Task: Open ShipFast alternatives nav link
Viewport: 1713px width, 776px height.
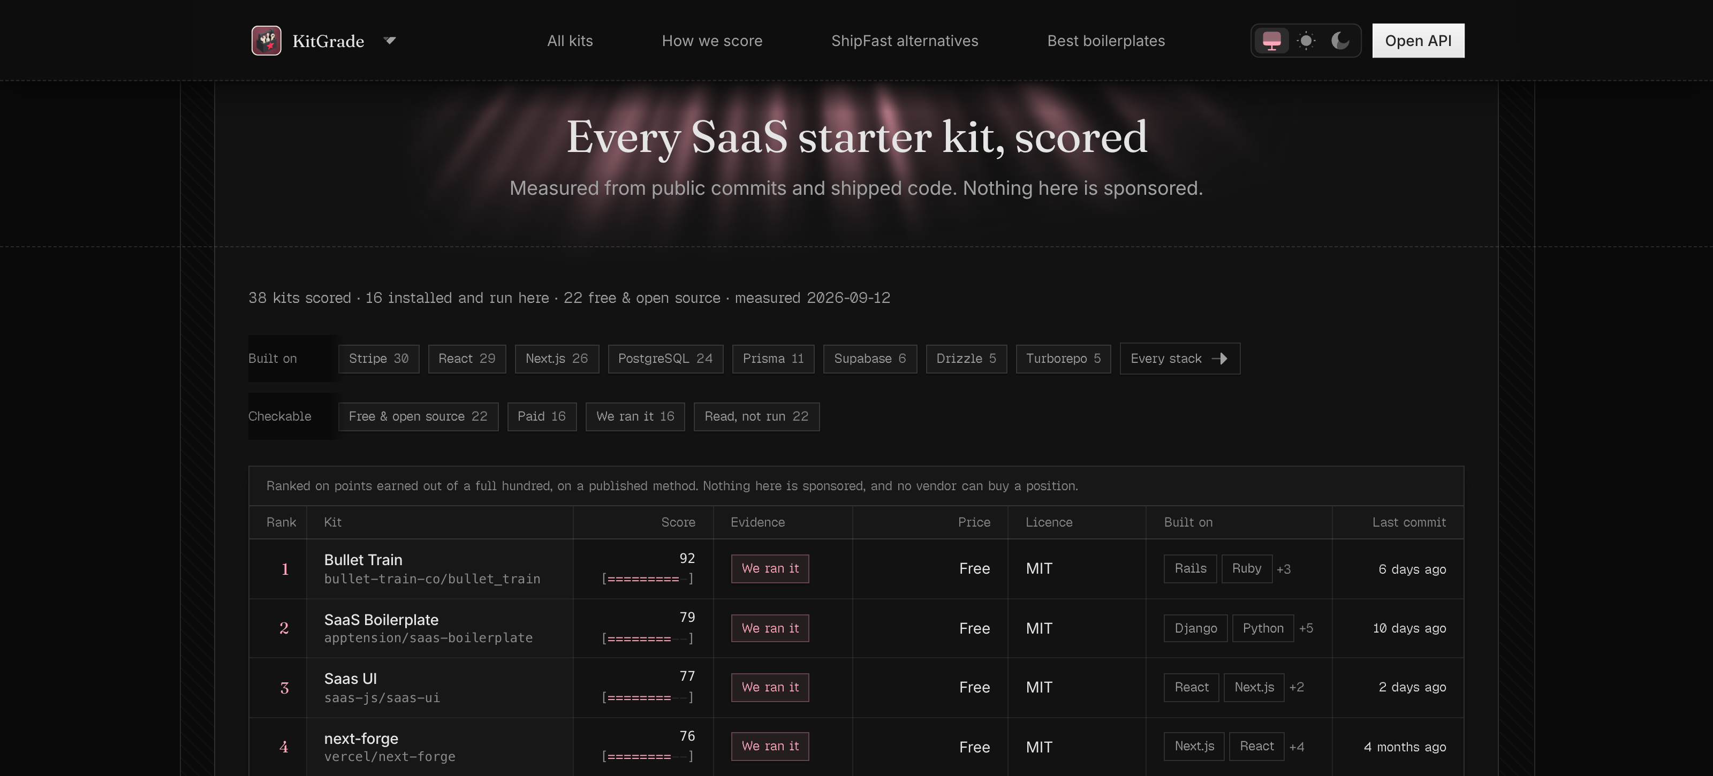Action: click(904, 41)
